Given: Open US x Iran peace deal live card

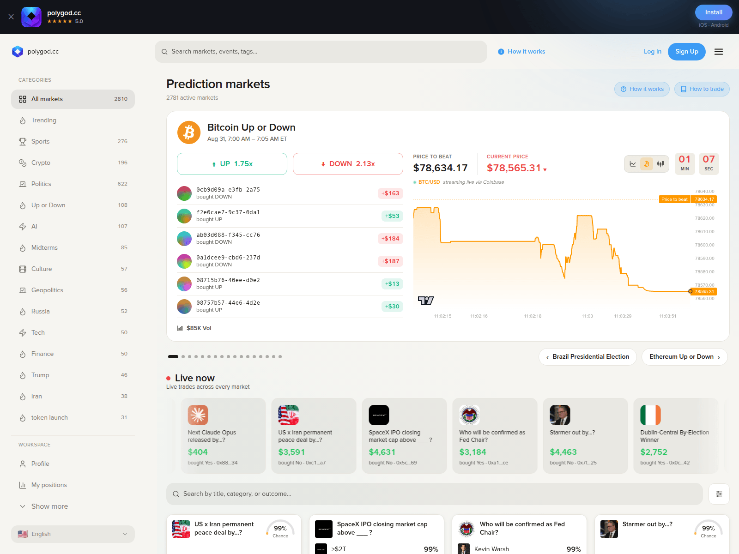Looking at the screenshot, I should pyautogui.click(x=314, y=436).
